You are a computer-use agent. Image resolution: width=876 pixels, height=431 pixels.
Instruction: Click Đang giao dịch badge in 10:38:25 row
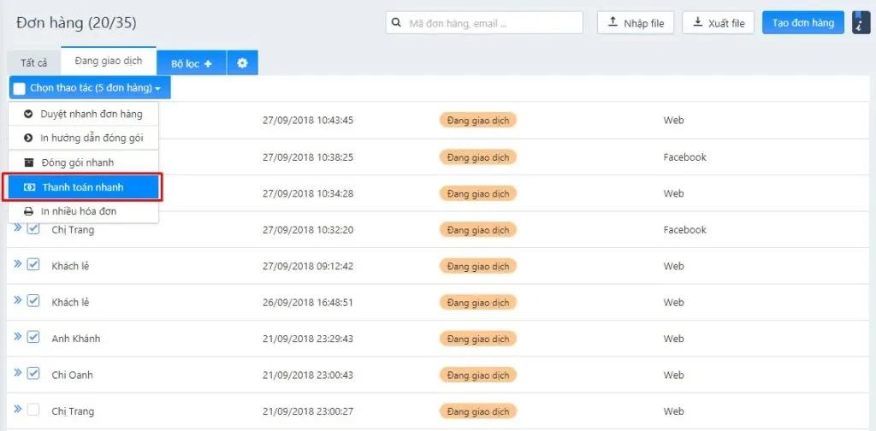coord(478,157)
